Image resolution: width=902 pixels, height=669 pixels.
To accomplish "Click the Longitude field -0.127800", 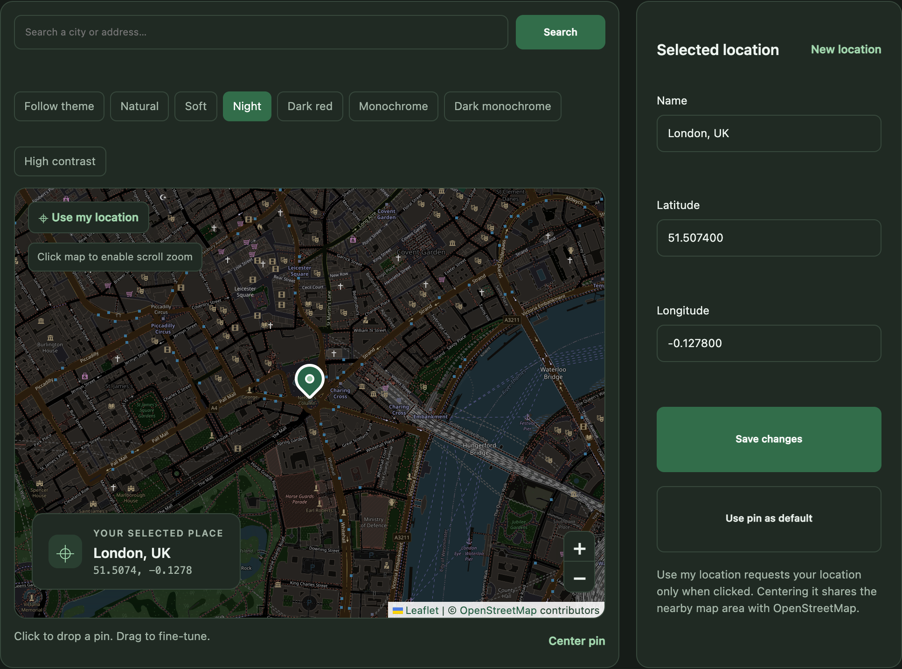I will coord(769,343).
